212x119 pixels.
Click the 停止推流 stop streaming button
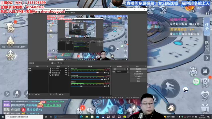(x=138, y=69)
